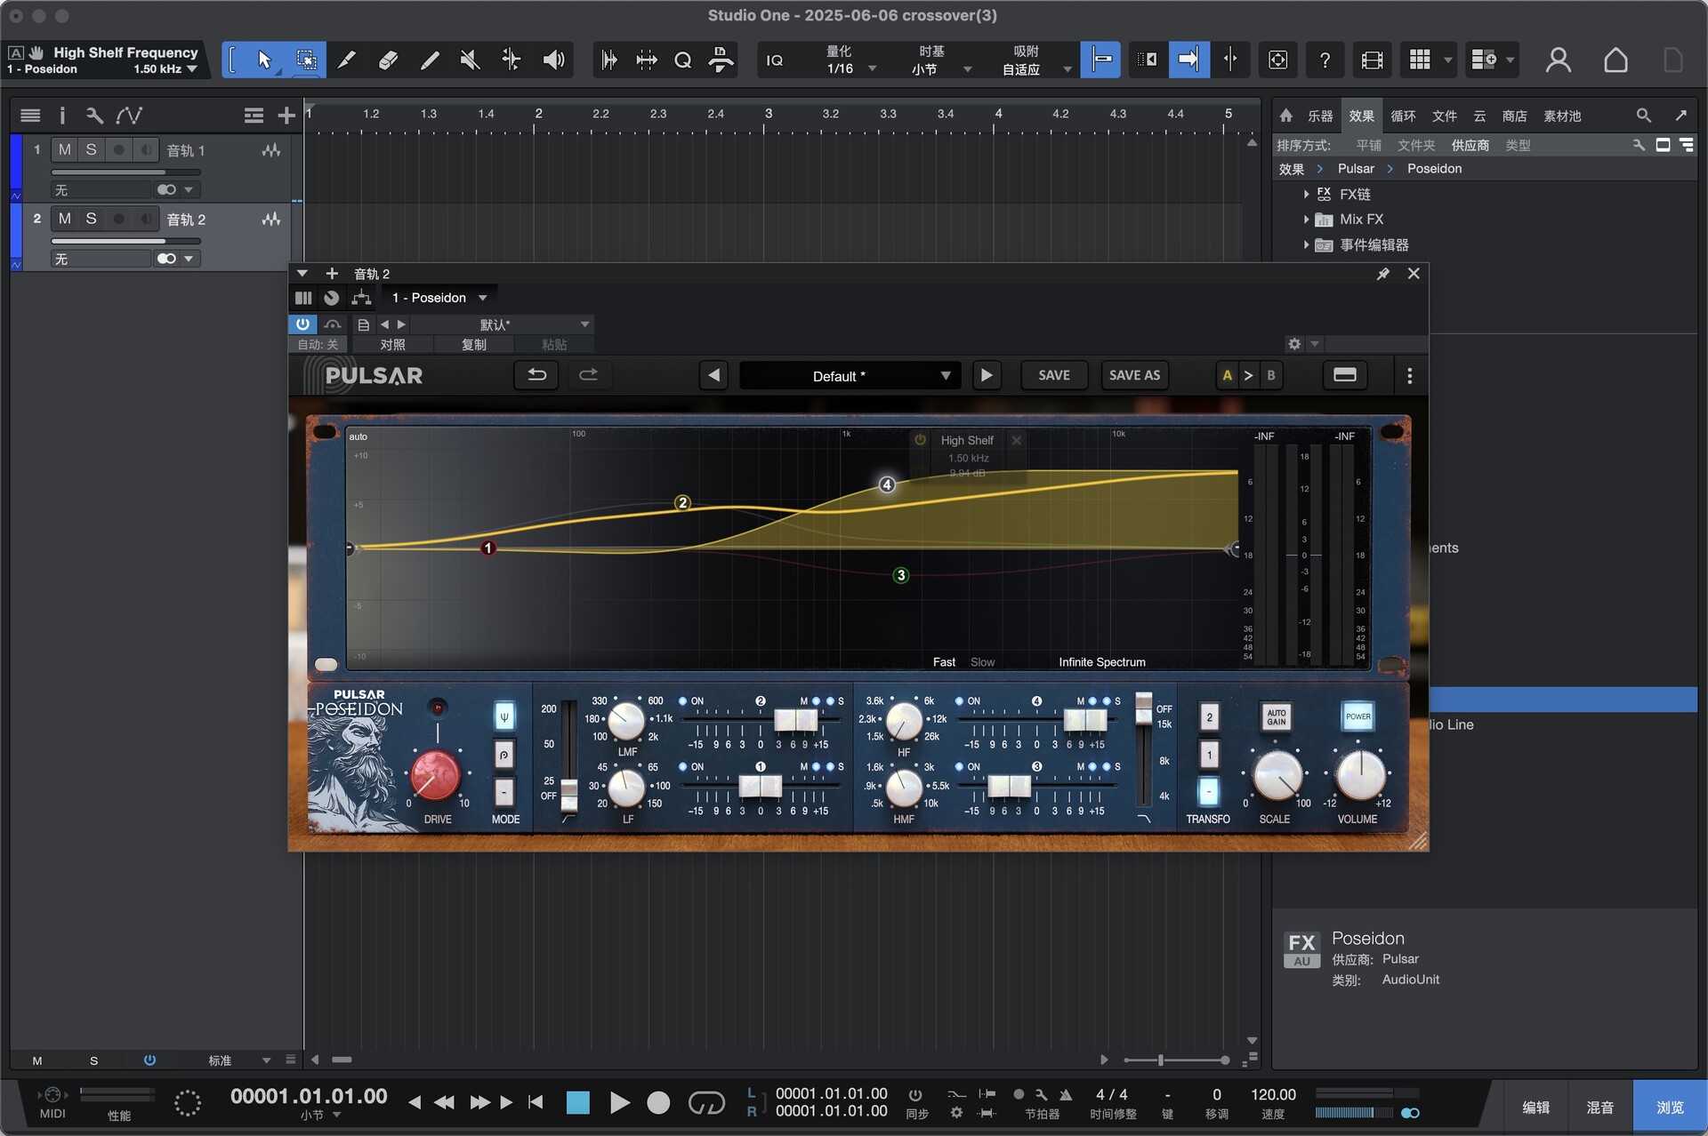Start playback with Play button
The width and height of the screenshot is (1708, 1136).
(619, 1103)
